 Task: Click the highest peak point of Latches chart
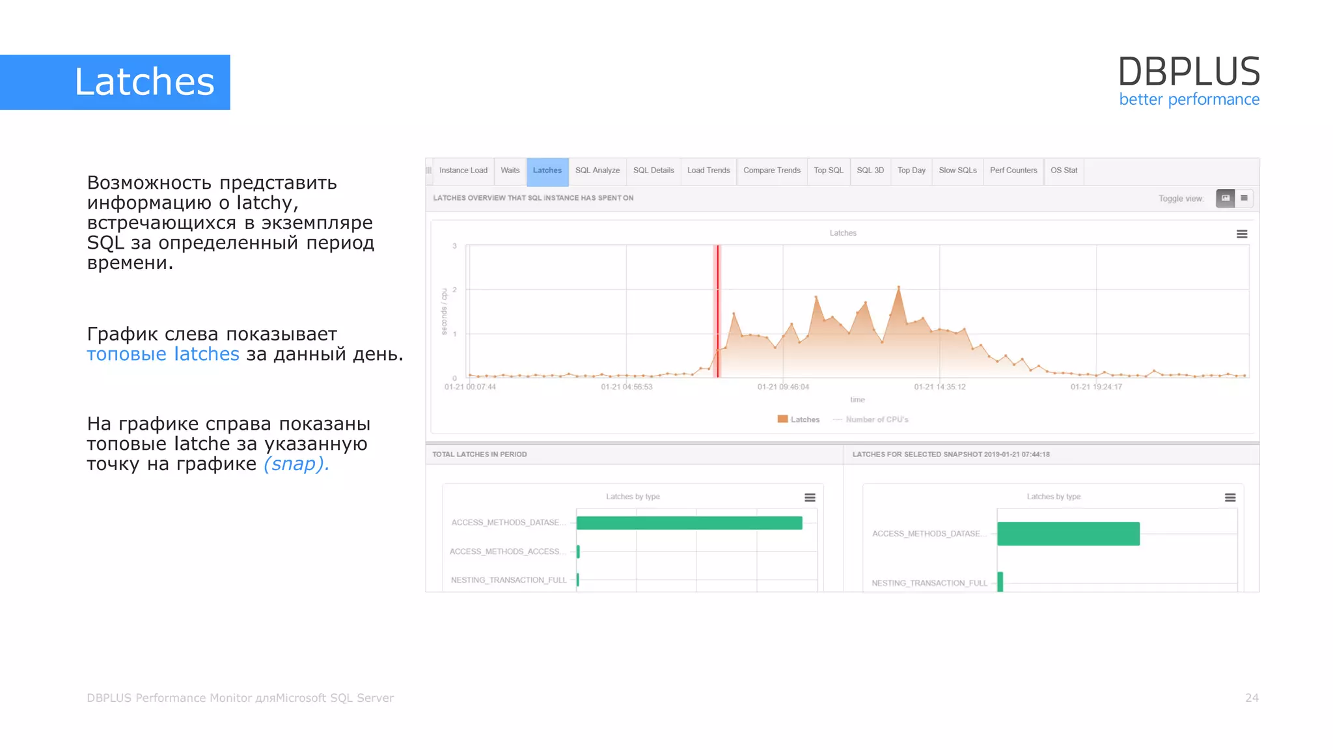tap(899, 287)
